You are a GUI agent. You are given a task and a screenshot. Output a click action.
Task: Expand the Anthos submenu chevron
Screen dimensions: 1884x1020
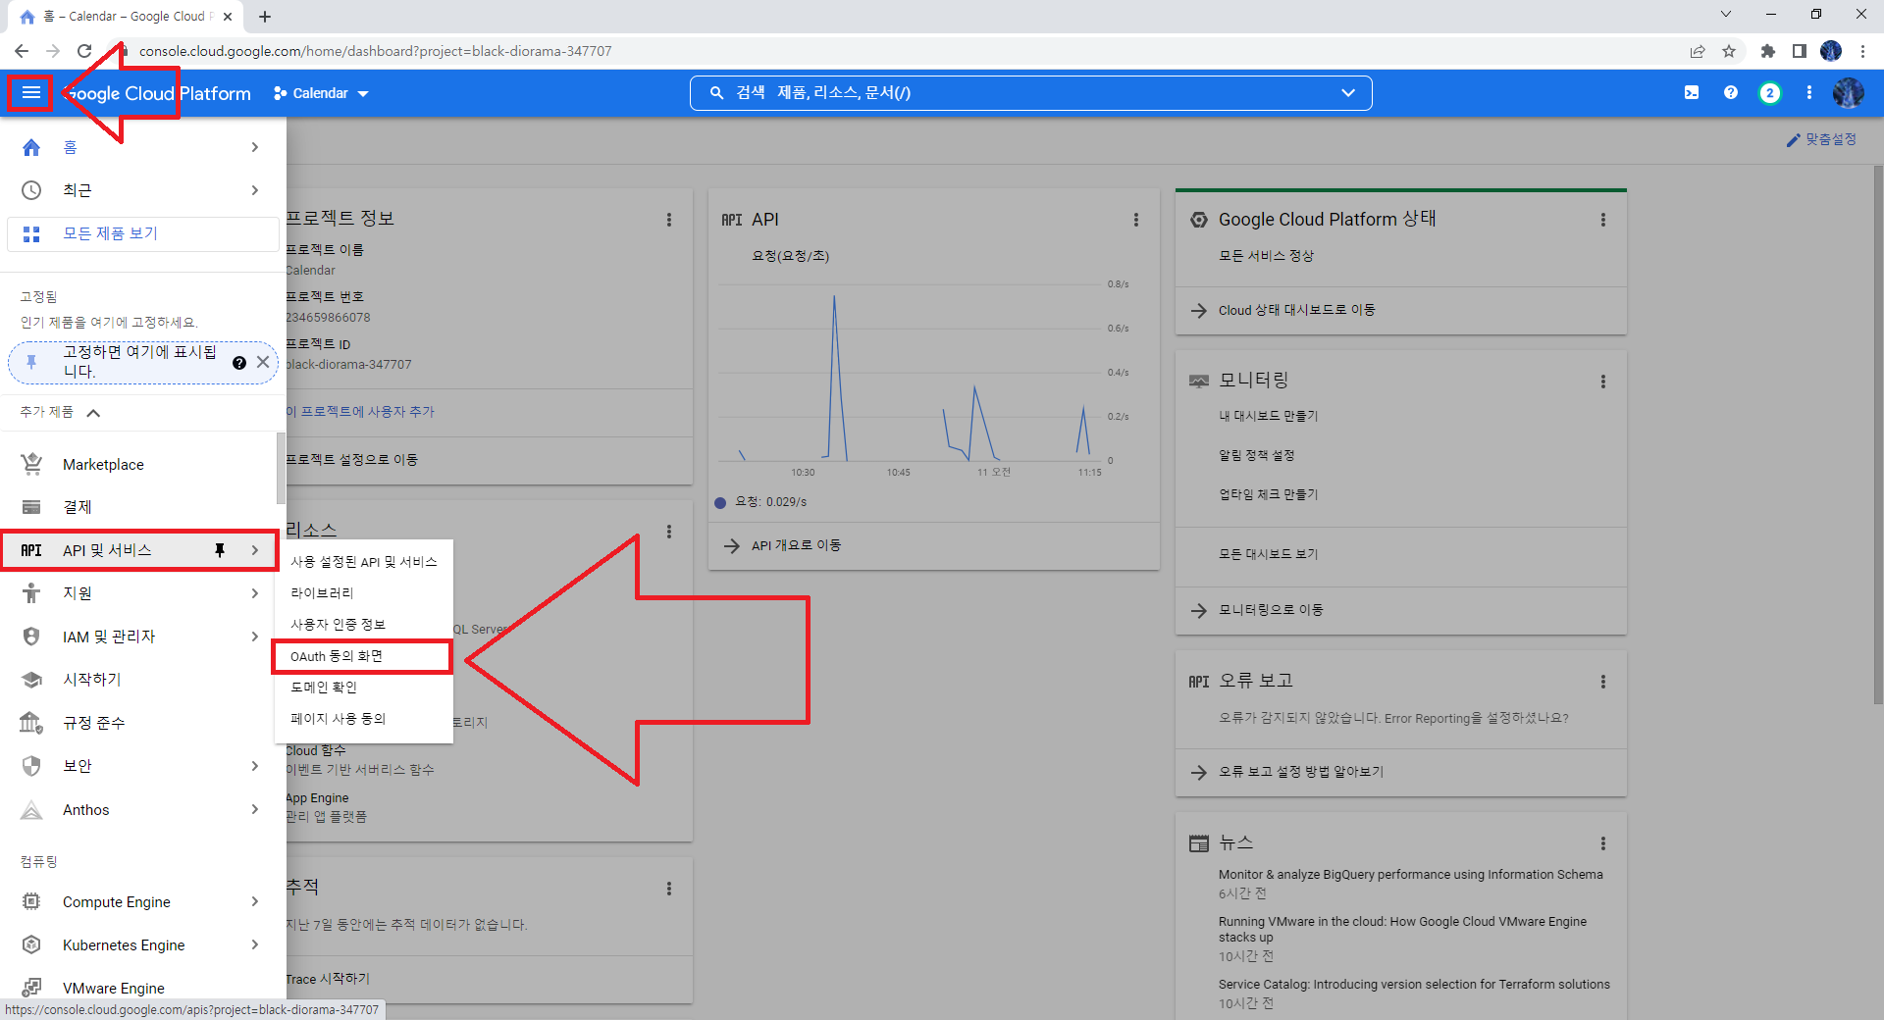[x=255, y=809]
